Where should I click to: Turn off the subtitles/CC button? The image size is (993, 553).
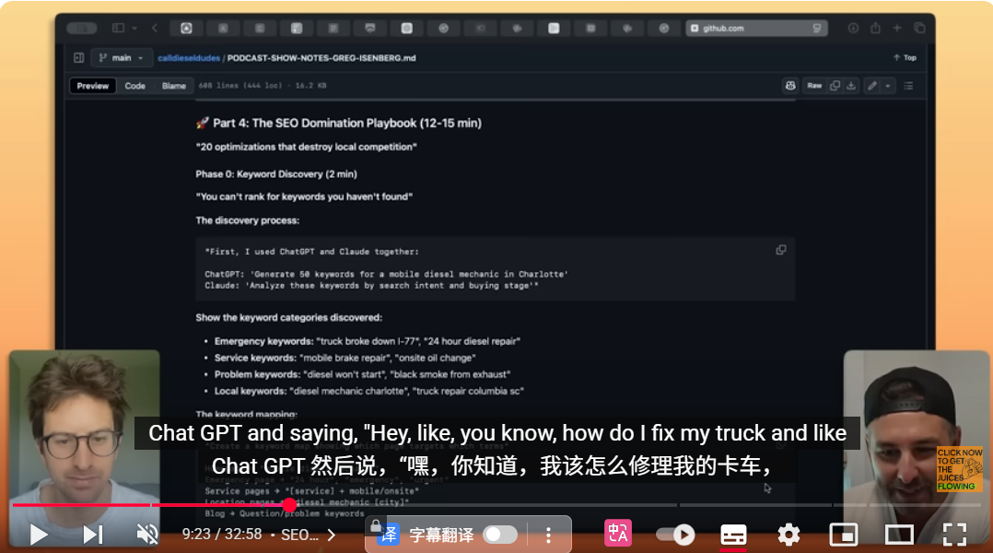[733, 535]
